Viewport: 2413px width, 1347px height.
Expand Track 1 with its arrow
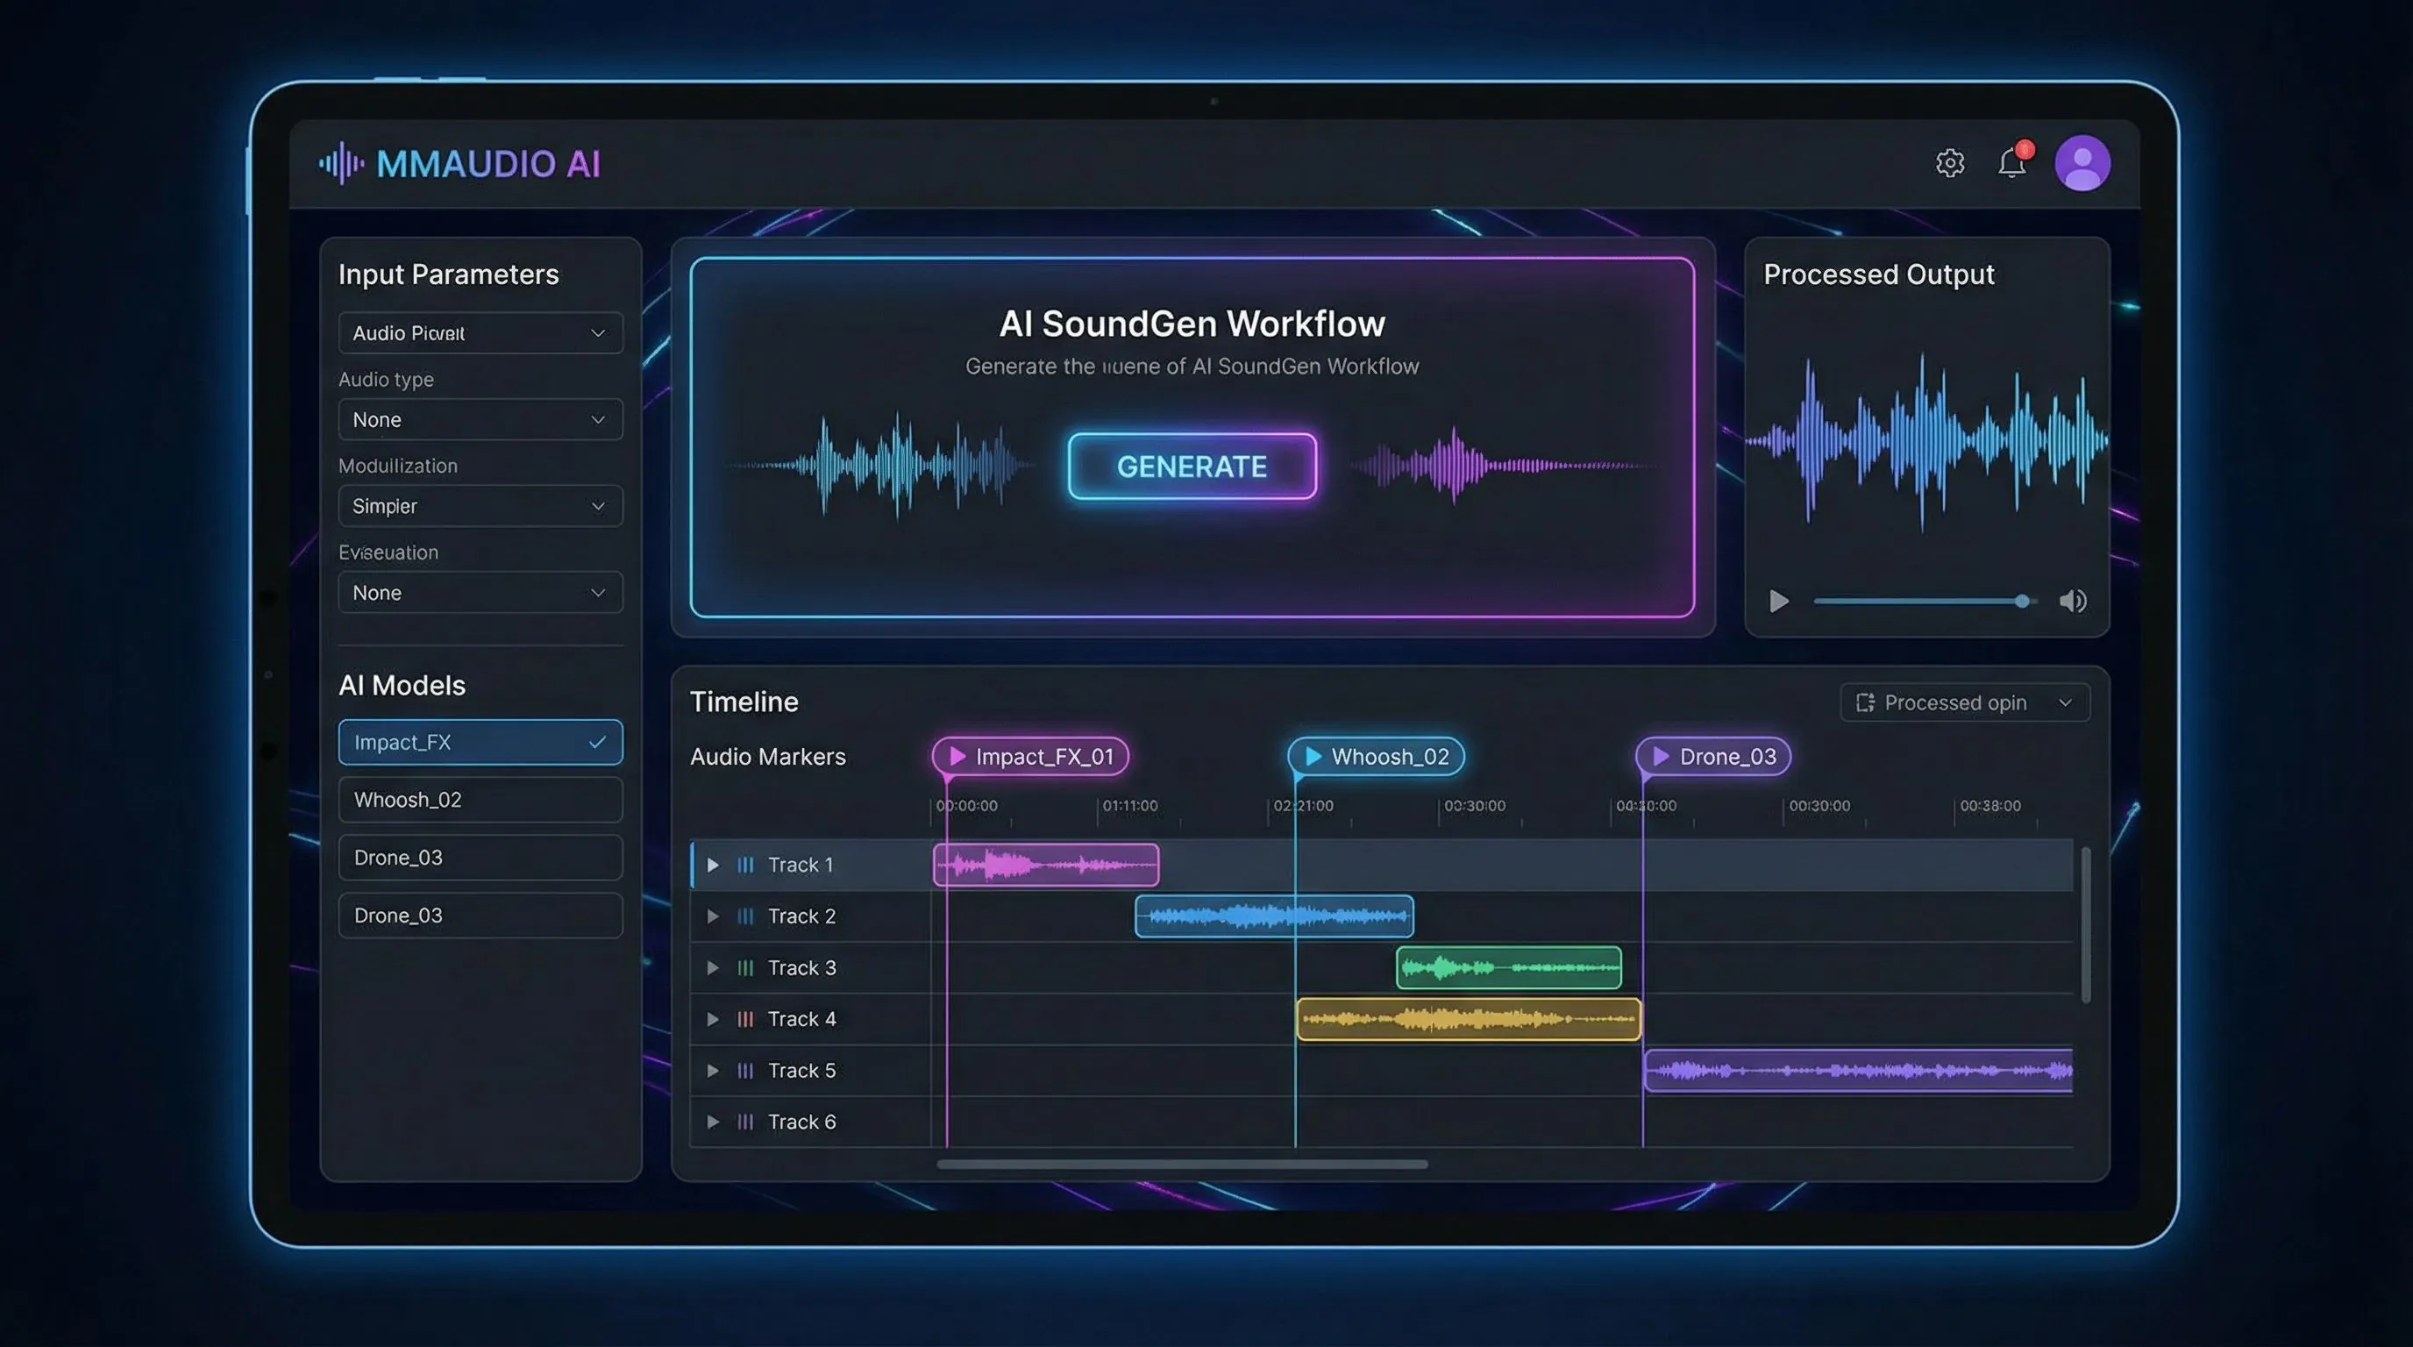713,865
